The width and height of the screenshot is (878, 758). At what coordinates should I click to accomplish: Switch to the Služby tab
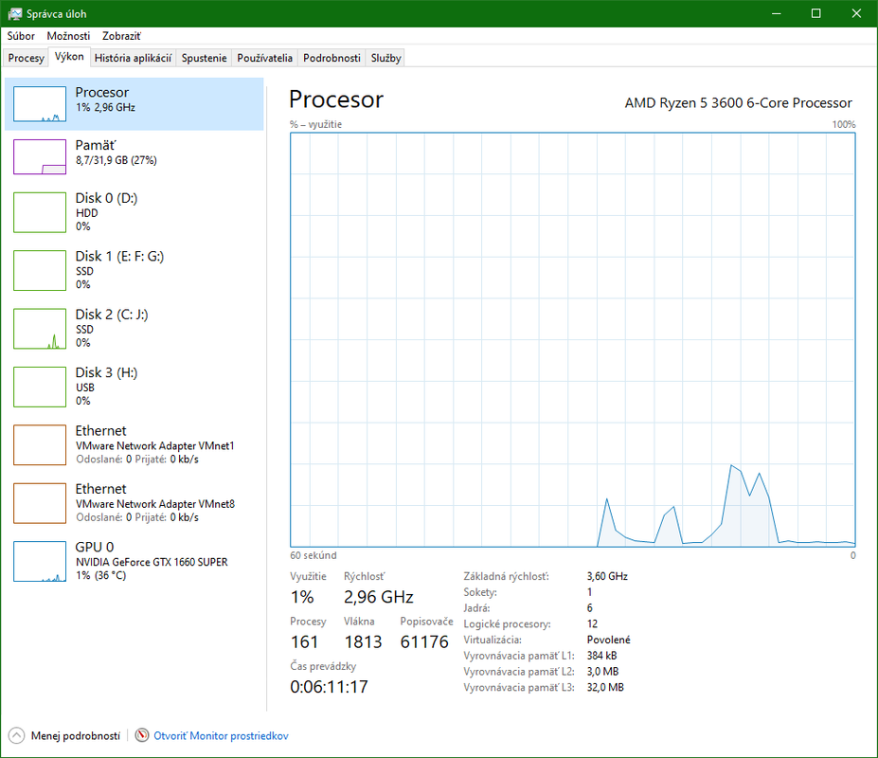click(385, 58)
